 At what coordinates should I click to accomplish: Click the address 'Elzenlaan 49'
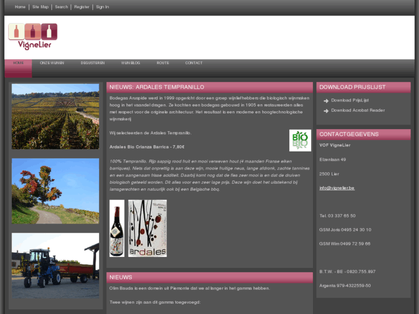(x=333, y=160)
